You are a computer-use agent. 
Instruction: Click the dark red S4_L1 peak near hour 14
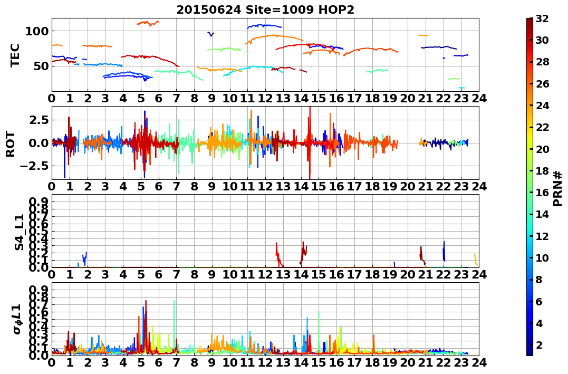(304, 253)
